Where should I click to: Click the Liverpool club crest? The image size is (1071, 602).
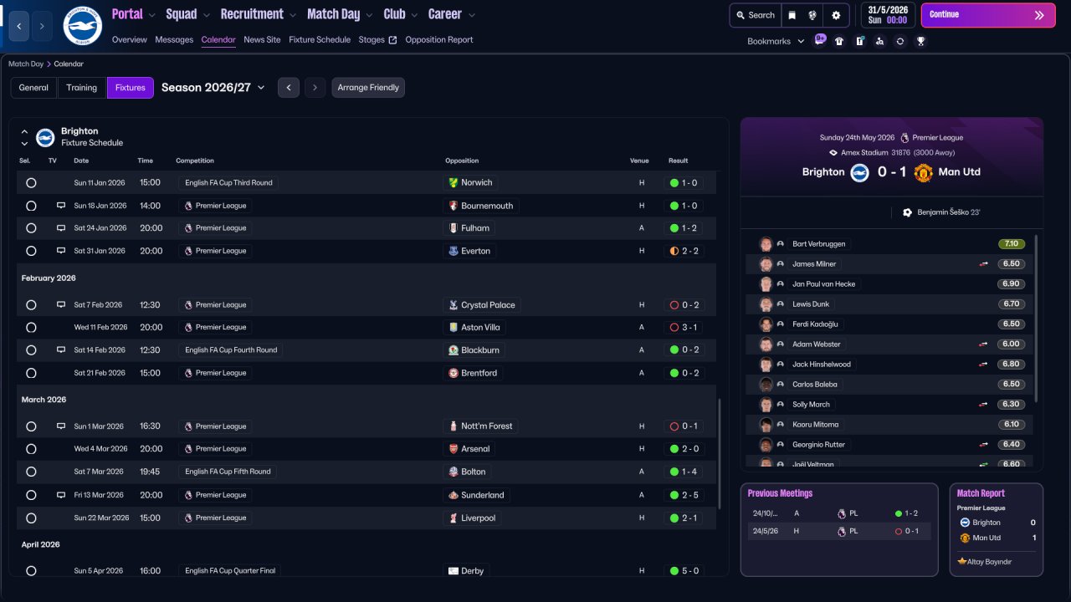454,518
